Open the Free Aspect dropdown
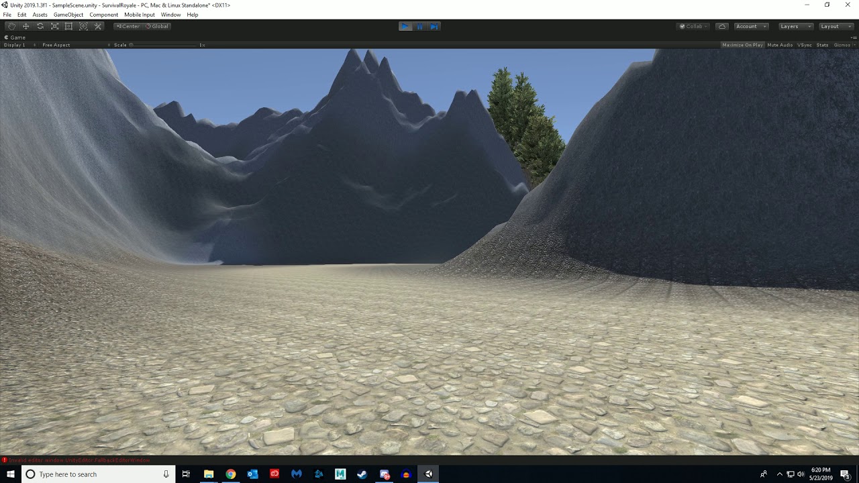 (x=75, y=45)
